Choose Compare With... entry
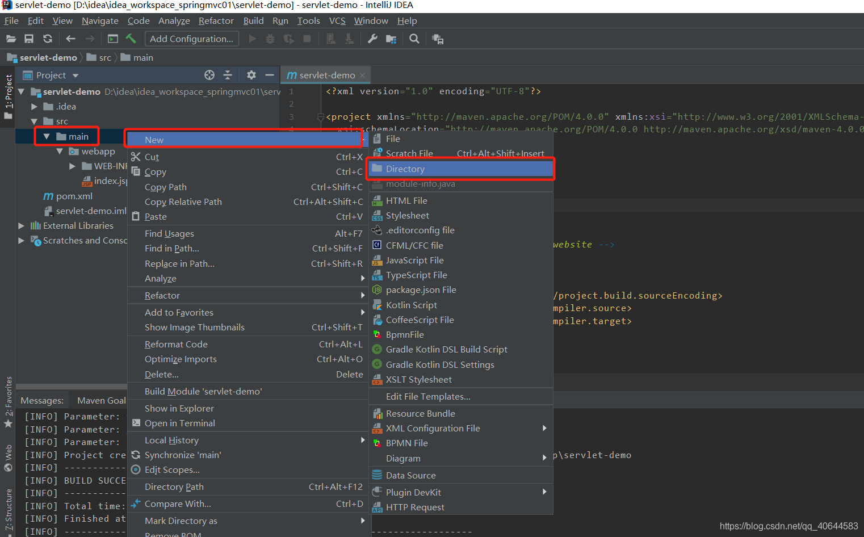 (248, 504)
